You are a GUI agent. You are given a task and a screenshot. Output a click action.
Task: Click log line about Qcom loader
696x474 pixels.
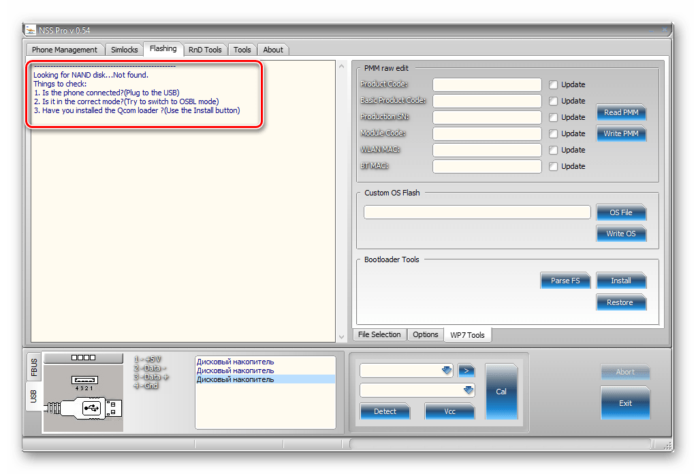[x=137, y=110]
